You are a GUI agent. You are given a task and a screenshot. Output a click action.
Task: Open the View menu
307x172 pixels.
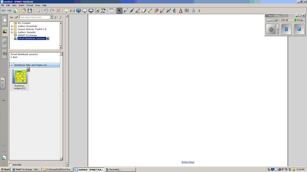coord(14,5)
